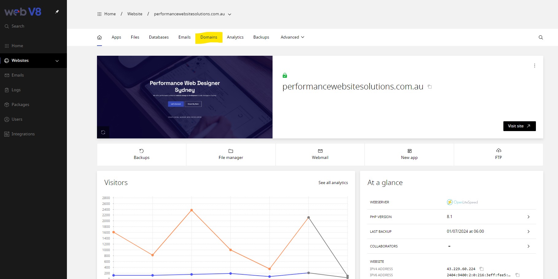Open the FTP shortcut
Screen dimensions: 558x279
[498, 154]
